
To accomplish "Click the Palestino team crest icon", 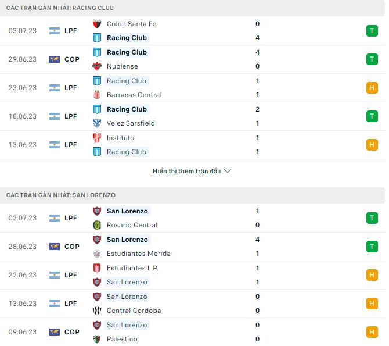I will pyautogui.click(x=97, y=339).
